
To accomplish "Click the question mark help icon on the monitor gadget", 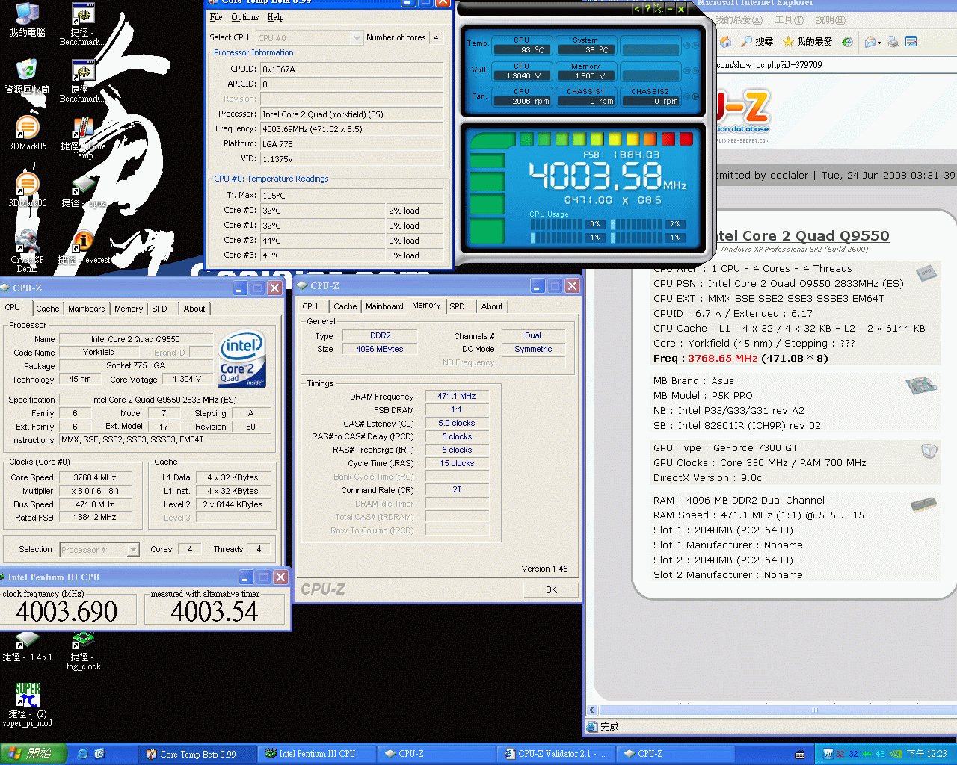I will pyautogui.click(x=647, y=9).
